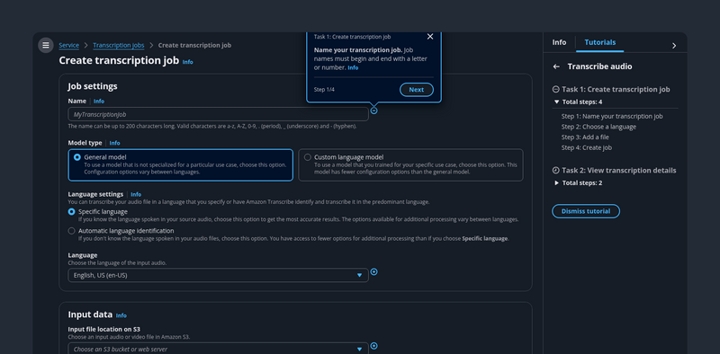The image size is (720, 354).
Task: Open Info link beside Create transcription job heading
Action: (x=188, y=61)
